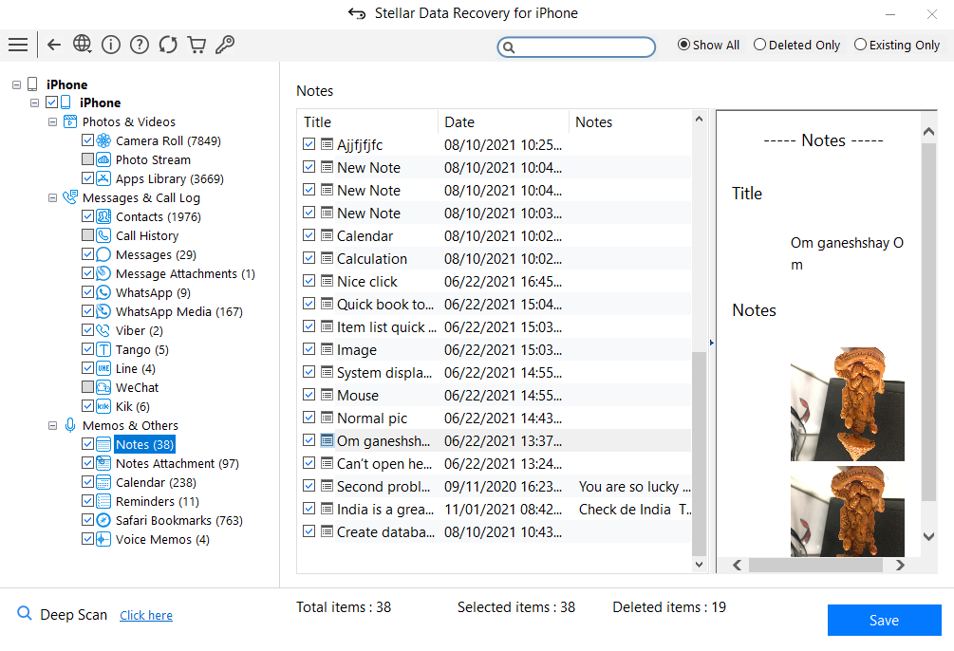Select the Existing Only radio option
This screenshot has width=954, height=651.
point(860,45)
